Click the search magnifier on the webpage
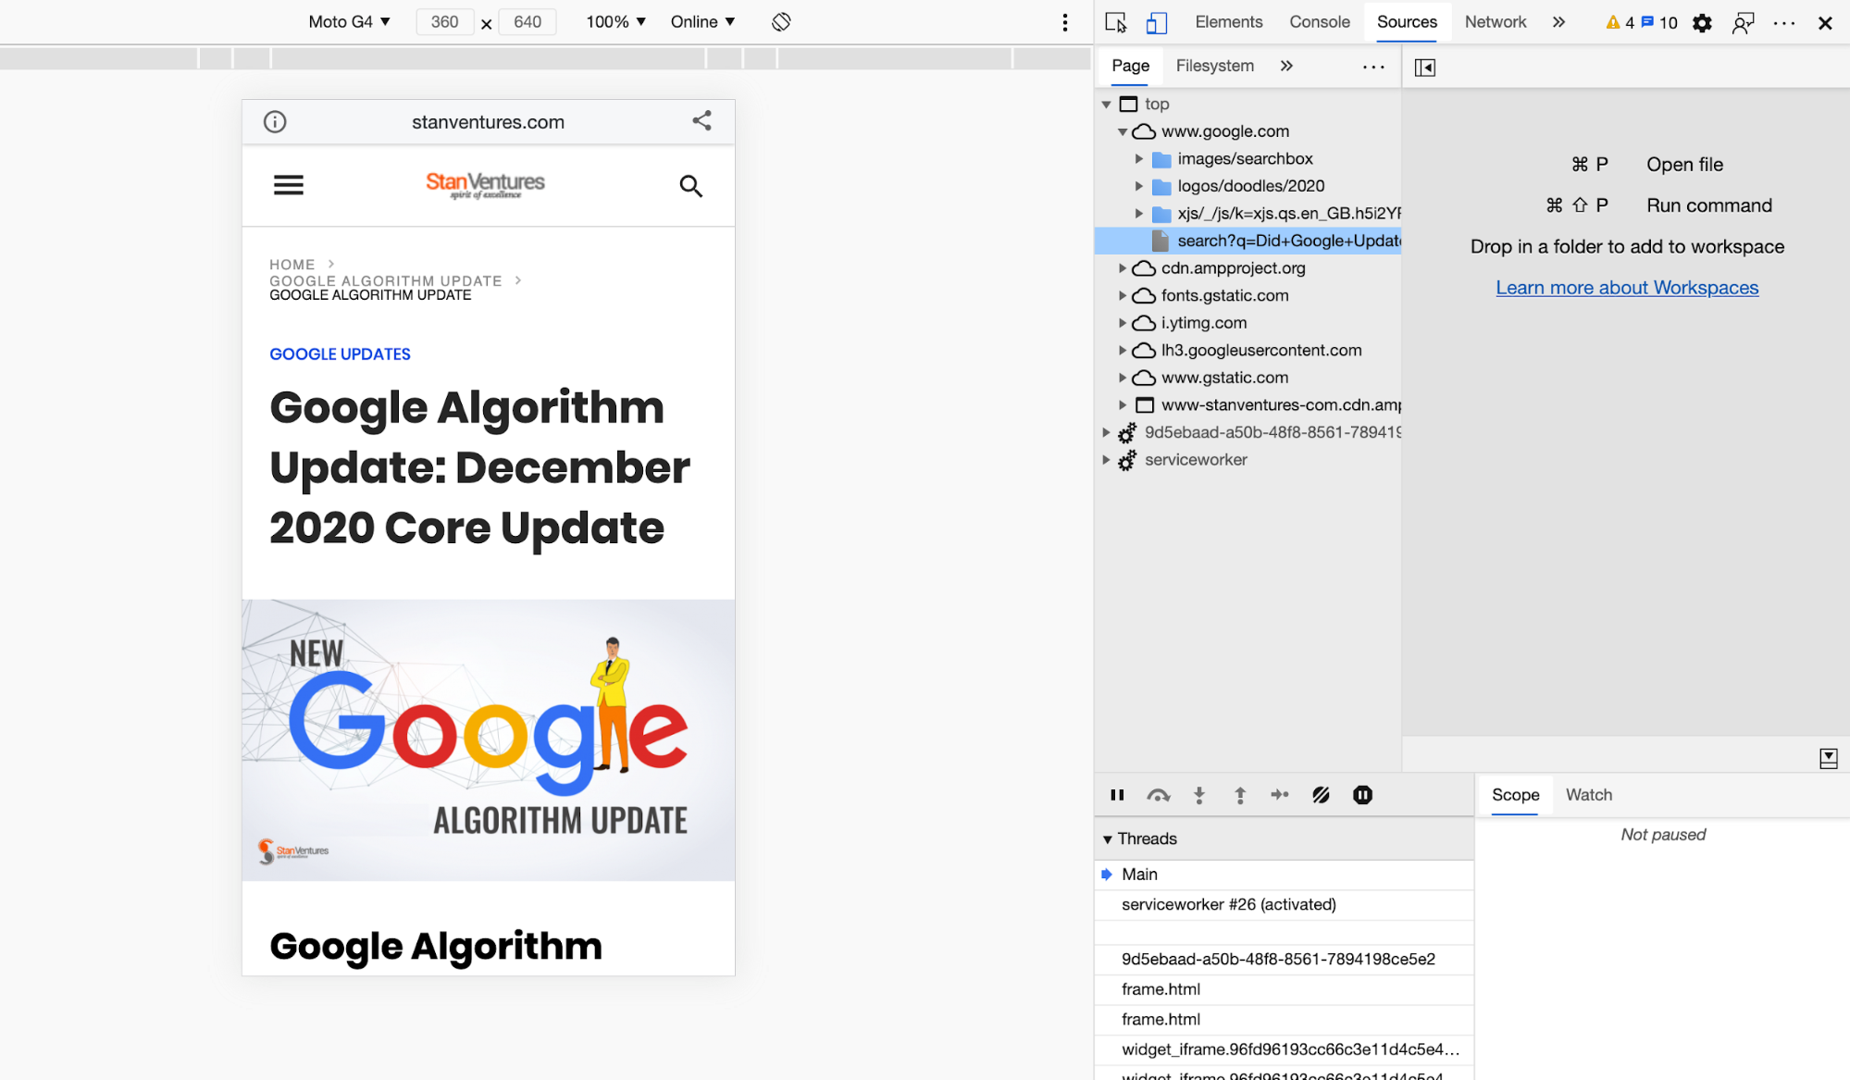Image resolution: width=1850 pixels, height=1080 pixels. [691, 186]
